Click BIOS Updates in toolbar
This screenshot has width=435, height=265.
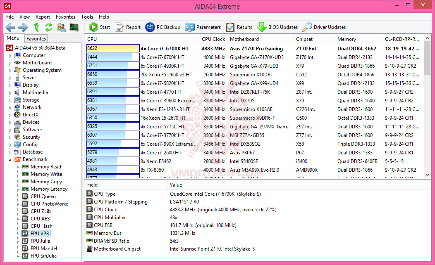pos(277,27)
